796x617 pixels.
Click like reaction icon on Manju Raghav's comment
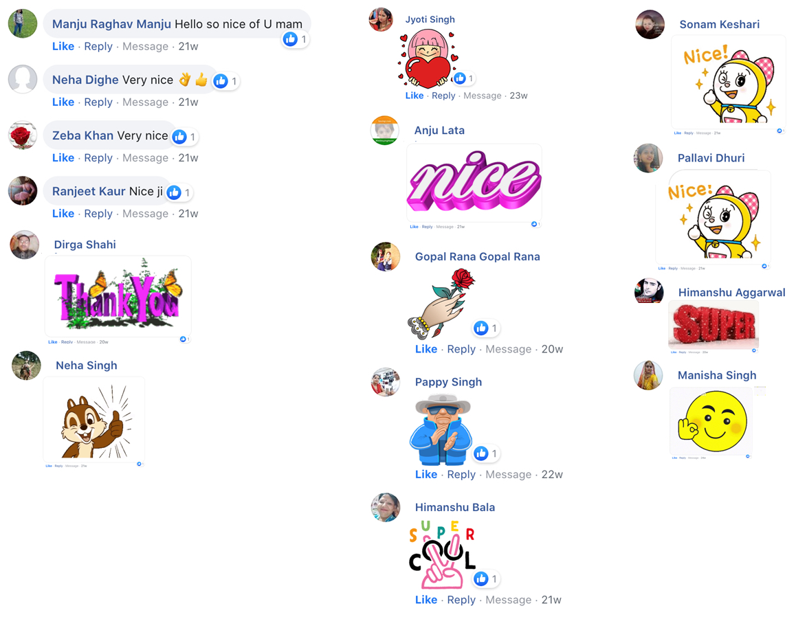[290, 39]
